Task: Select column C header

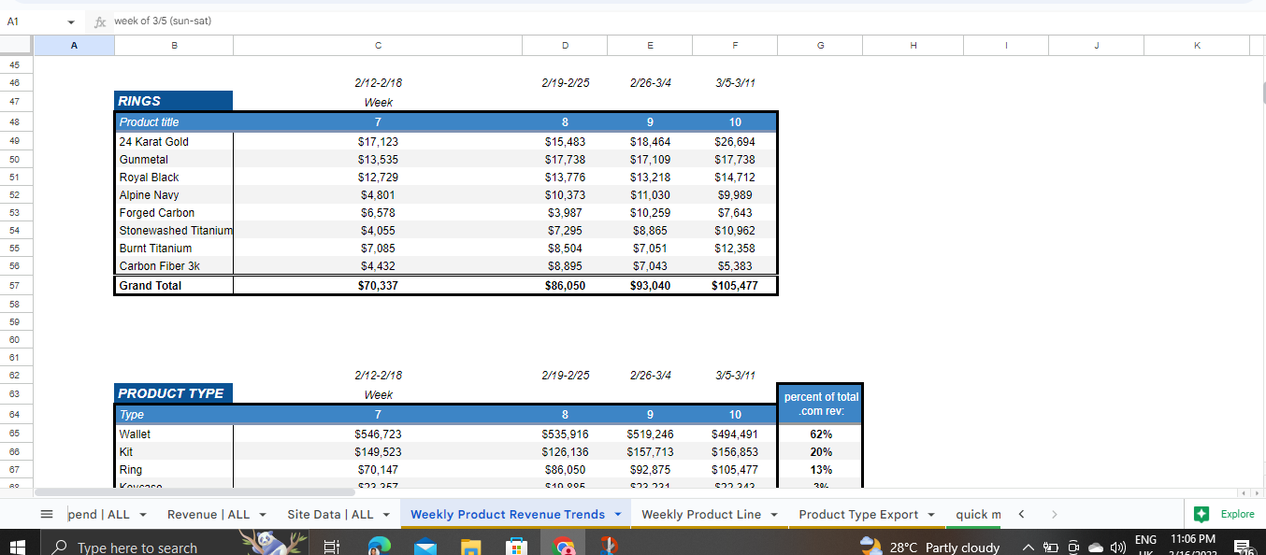Action: [x=378, y=46]
